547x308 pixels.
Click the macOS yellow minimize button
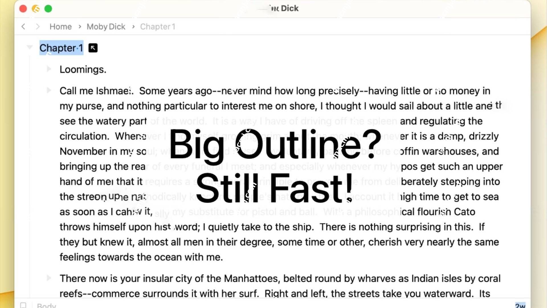click(x=35, y=8)
